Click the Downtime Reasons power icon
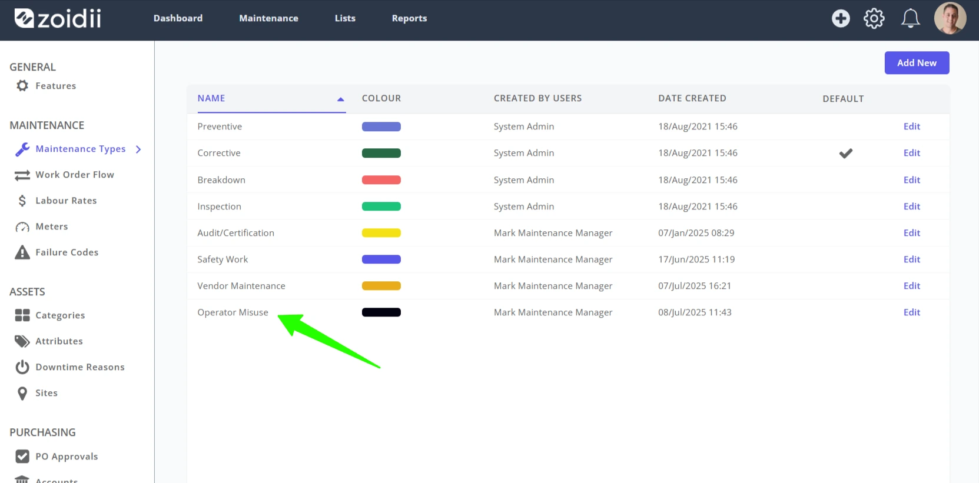 click(x=22, y=367)
